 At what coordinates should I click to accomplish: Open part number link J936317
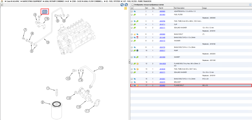(x=162, y=50)
